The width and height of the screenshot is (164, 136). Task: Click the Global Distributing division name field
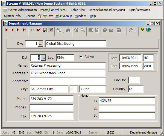(x=76, y=44)
